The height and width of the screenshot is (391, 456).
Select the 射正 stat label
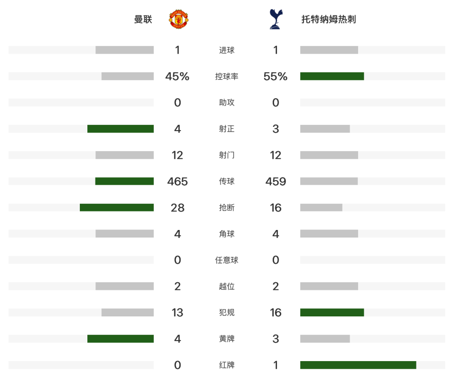click(227, 129)
